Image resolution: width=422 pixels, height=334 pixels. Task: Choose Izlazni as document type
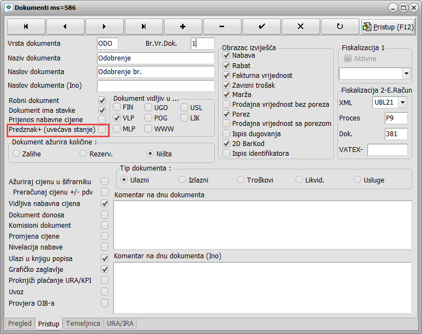pyautogui.click(x=183, y=179)
